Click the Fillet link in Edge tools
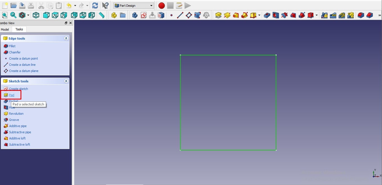Screen dimensions: 382x185 [x=12, y=46]
